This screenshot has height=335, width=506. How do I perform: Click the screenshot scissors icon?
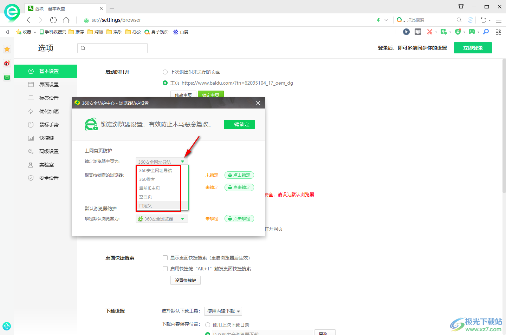pyautogui.click(x=429, y=32)
